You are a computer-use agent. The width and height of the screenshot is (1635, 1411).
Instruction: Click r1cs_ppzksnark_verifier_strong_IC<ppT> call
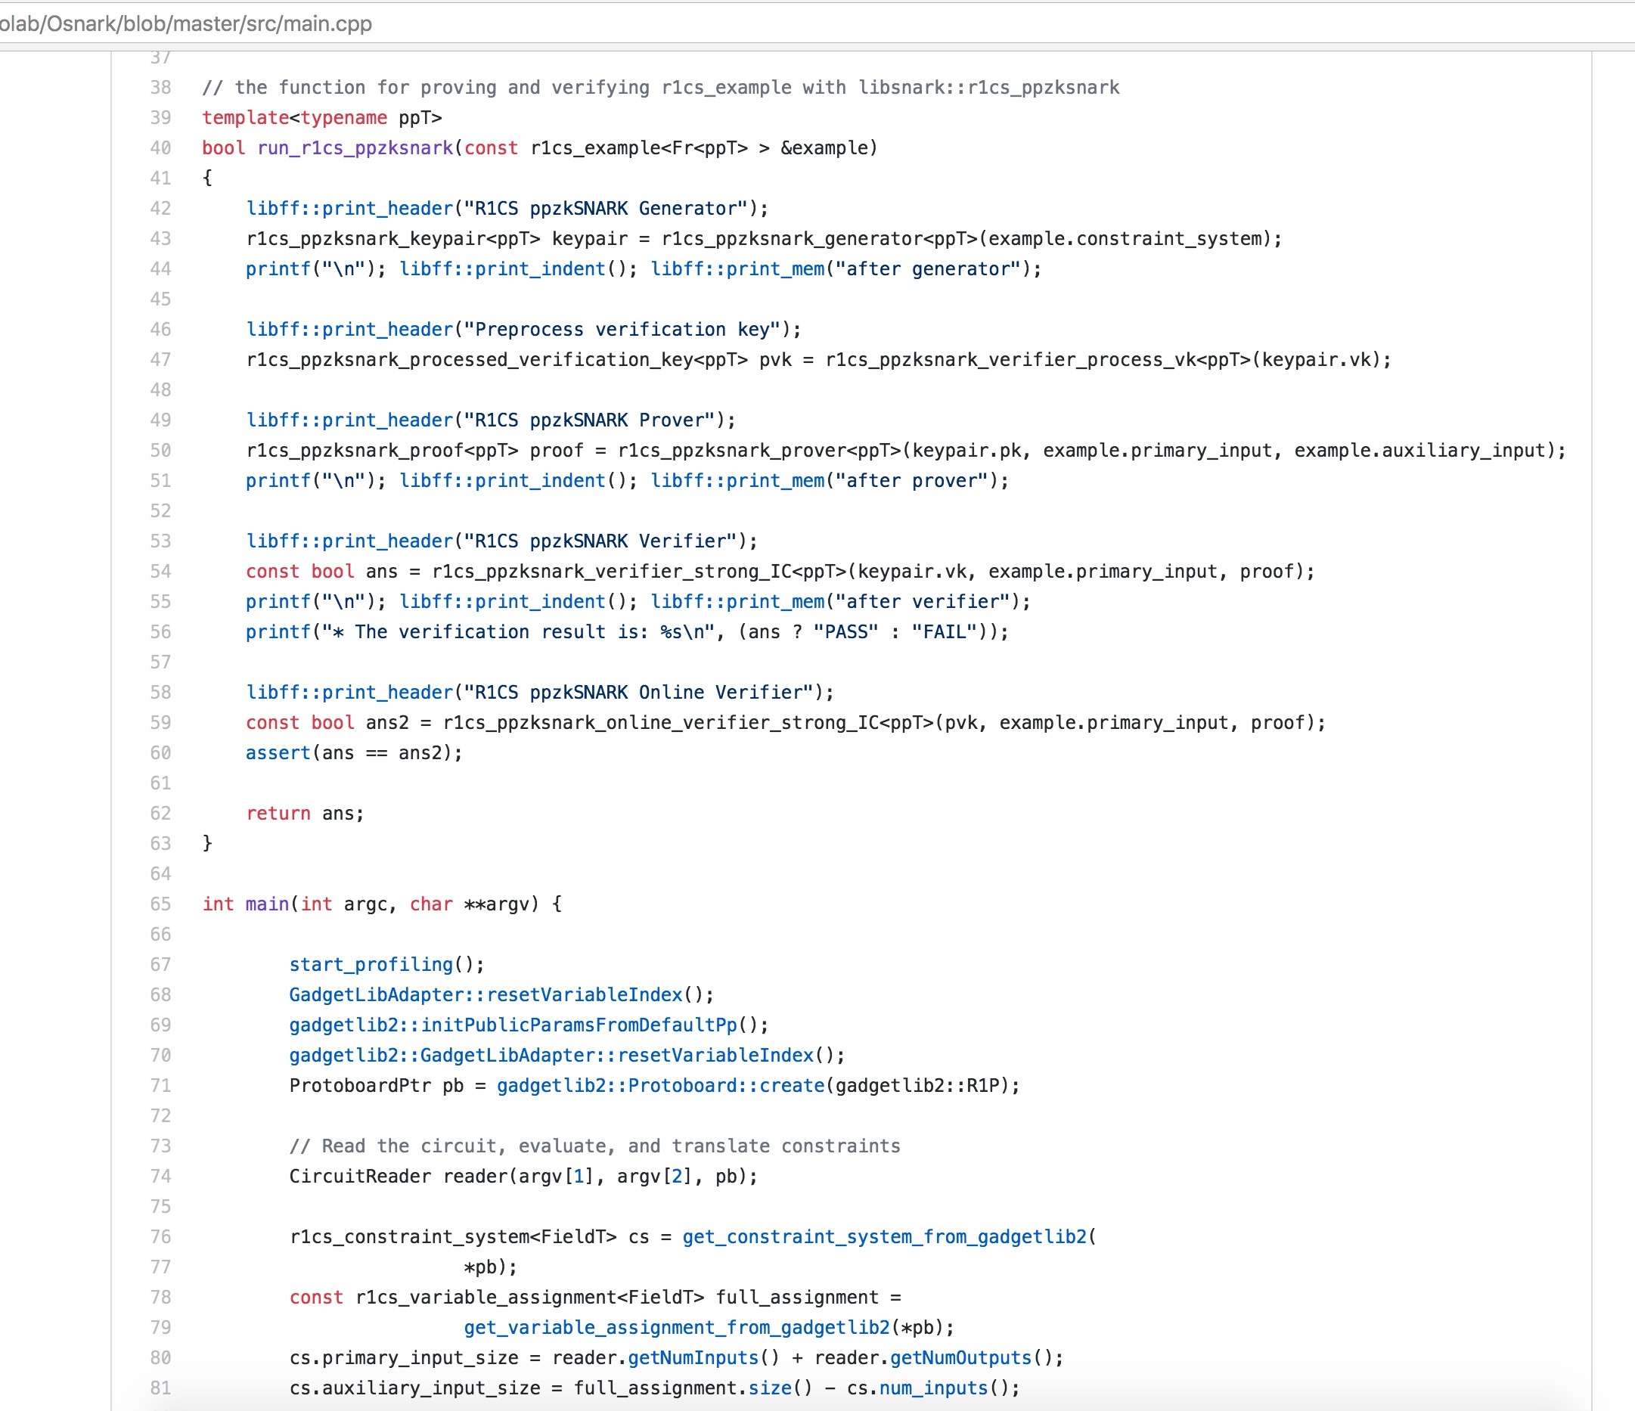click(640, 572)
